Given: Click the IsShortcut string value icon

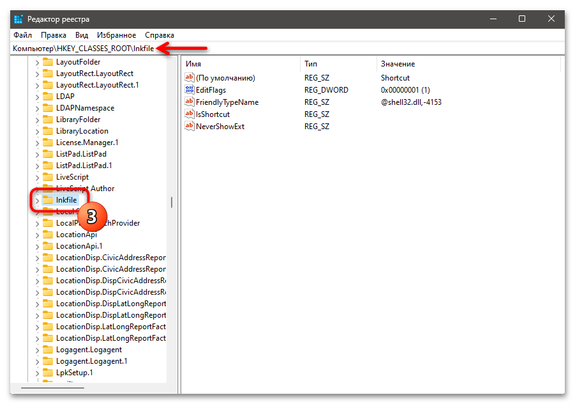Looking at the screenshot, I should point(189,114).
